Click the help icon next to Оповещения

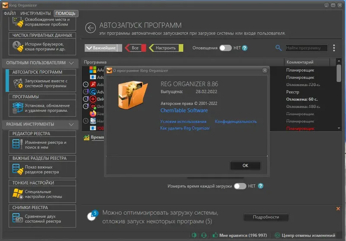(x=245, y=48)
